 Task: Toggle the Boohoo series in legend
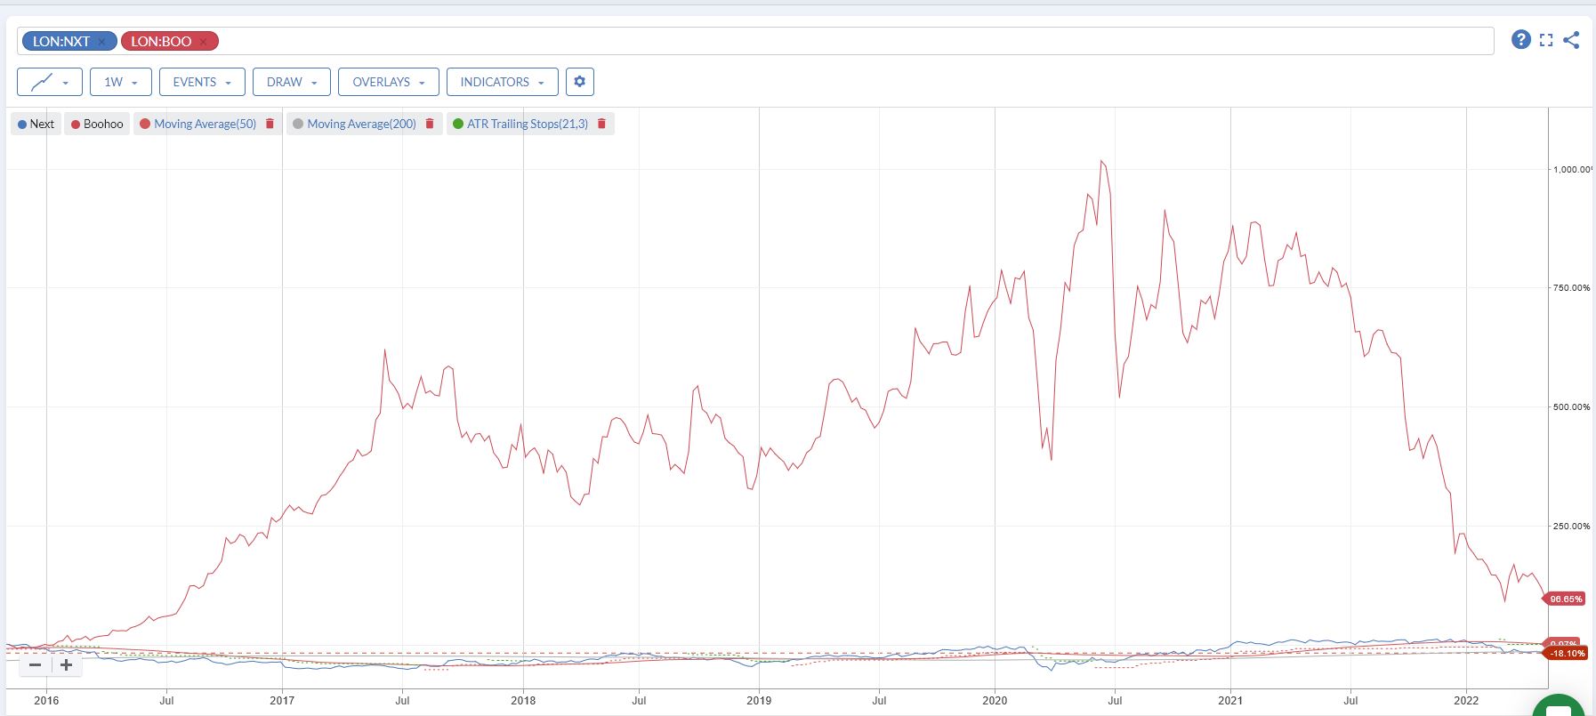pos(97,124)
